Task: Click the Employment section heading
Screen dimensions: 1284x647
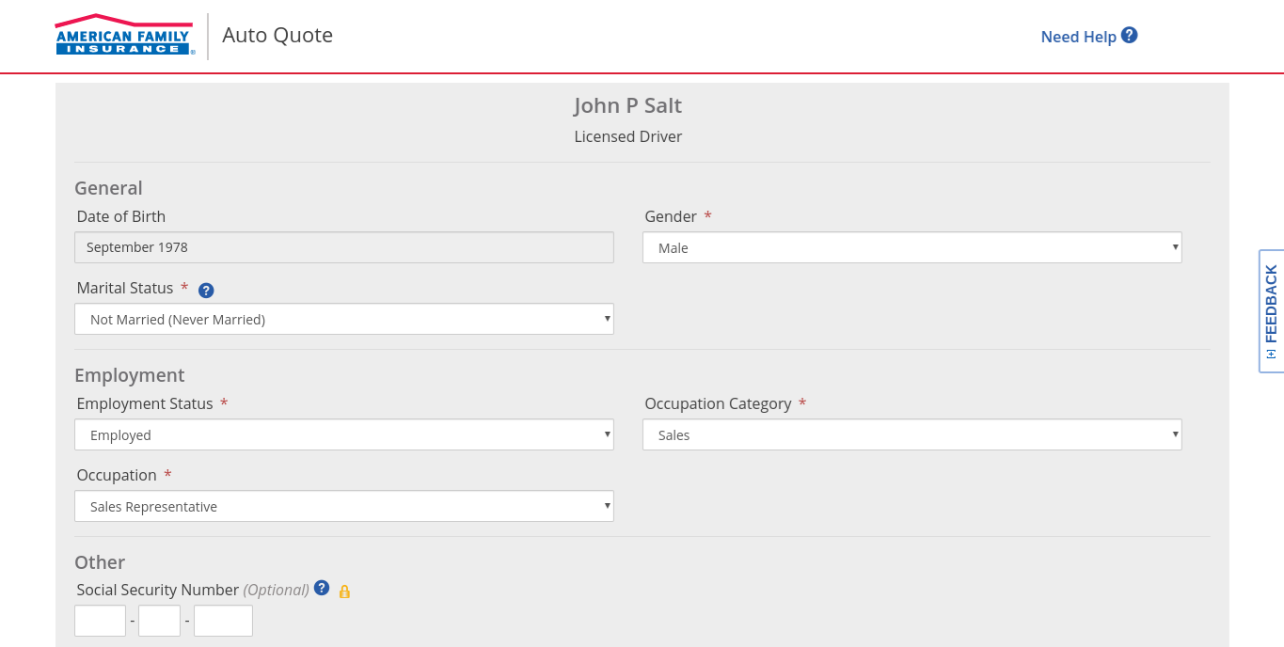Action: [130, 375]
